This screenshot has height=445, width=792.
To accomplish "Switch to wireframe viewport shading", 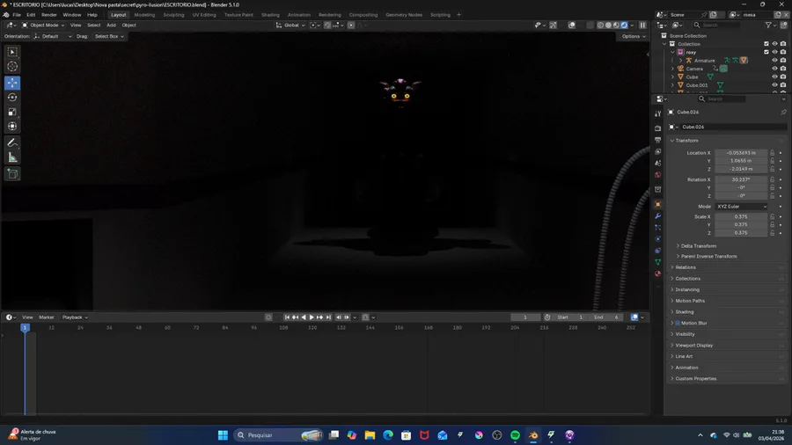I will tap(600, 26).
